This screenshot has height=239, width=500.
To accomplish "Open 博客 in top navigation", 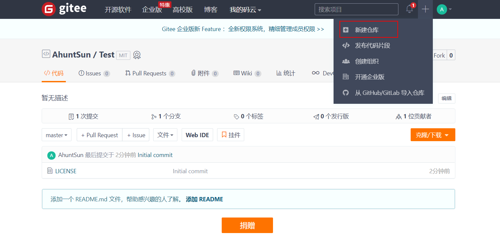I will tap(211, 10).
